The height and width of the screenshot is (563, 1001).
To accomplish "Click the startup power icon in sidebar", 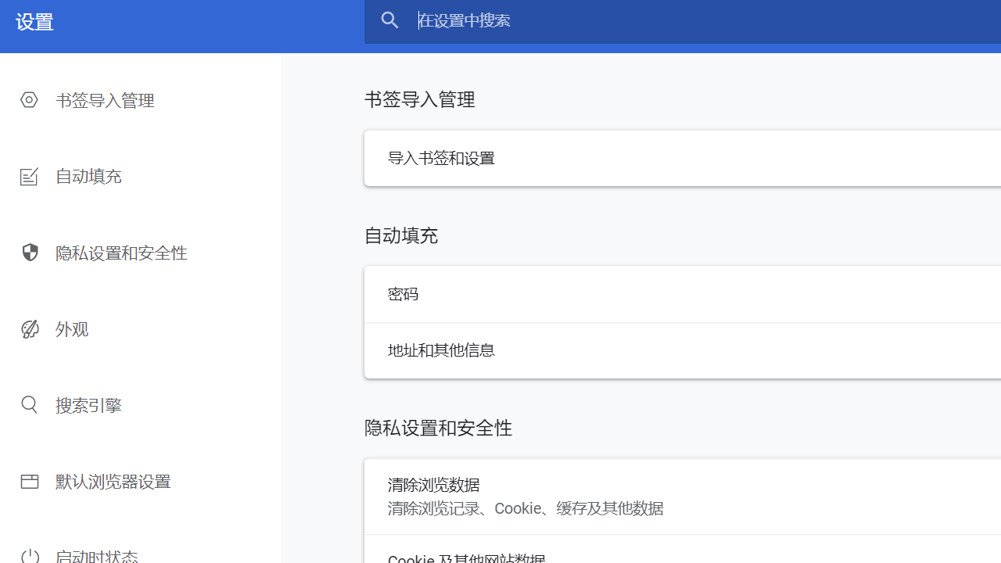I will [29, 555].
